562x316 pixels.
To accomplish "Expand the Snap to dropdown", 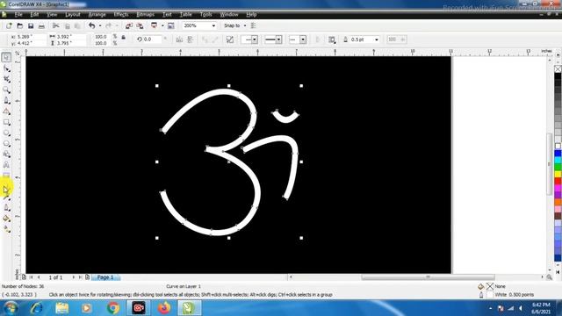I will point(245,25).
